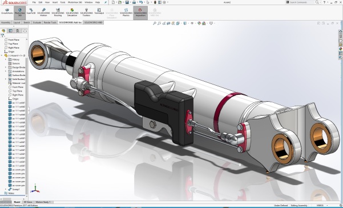This screenshot has height=208, width=343.
Task: Open the New document dropdown arrow
Action: tap(116, 2)
